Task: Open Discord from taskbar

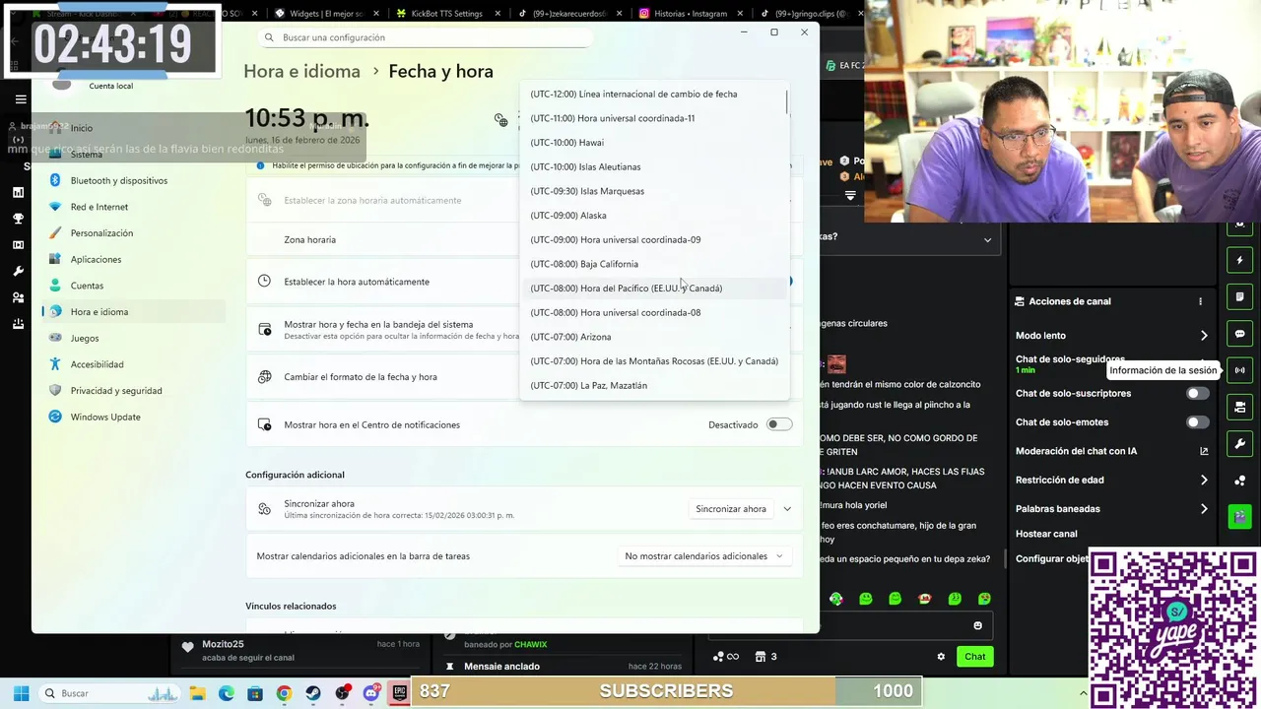Action: [x=371, y=693]
